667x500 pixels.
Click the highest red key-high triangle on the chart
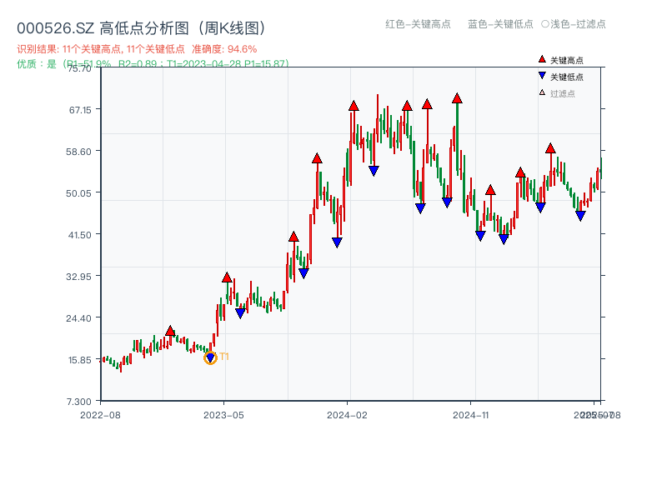[457, 98]
